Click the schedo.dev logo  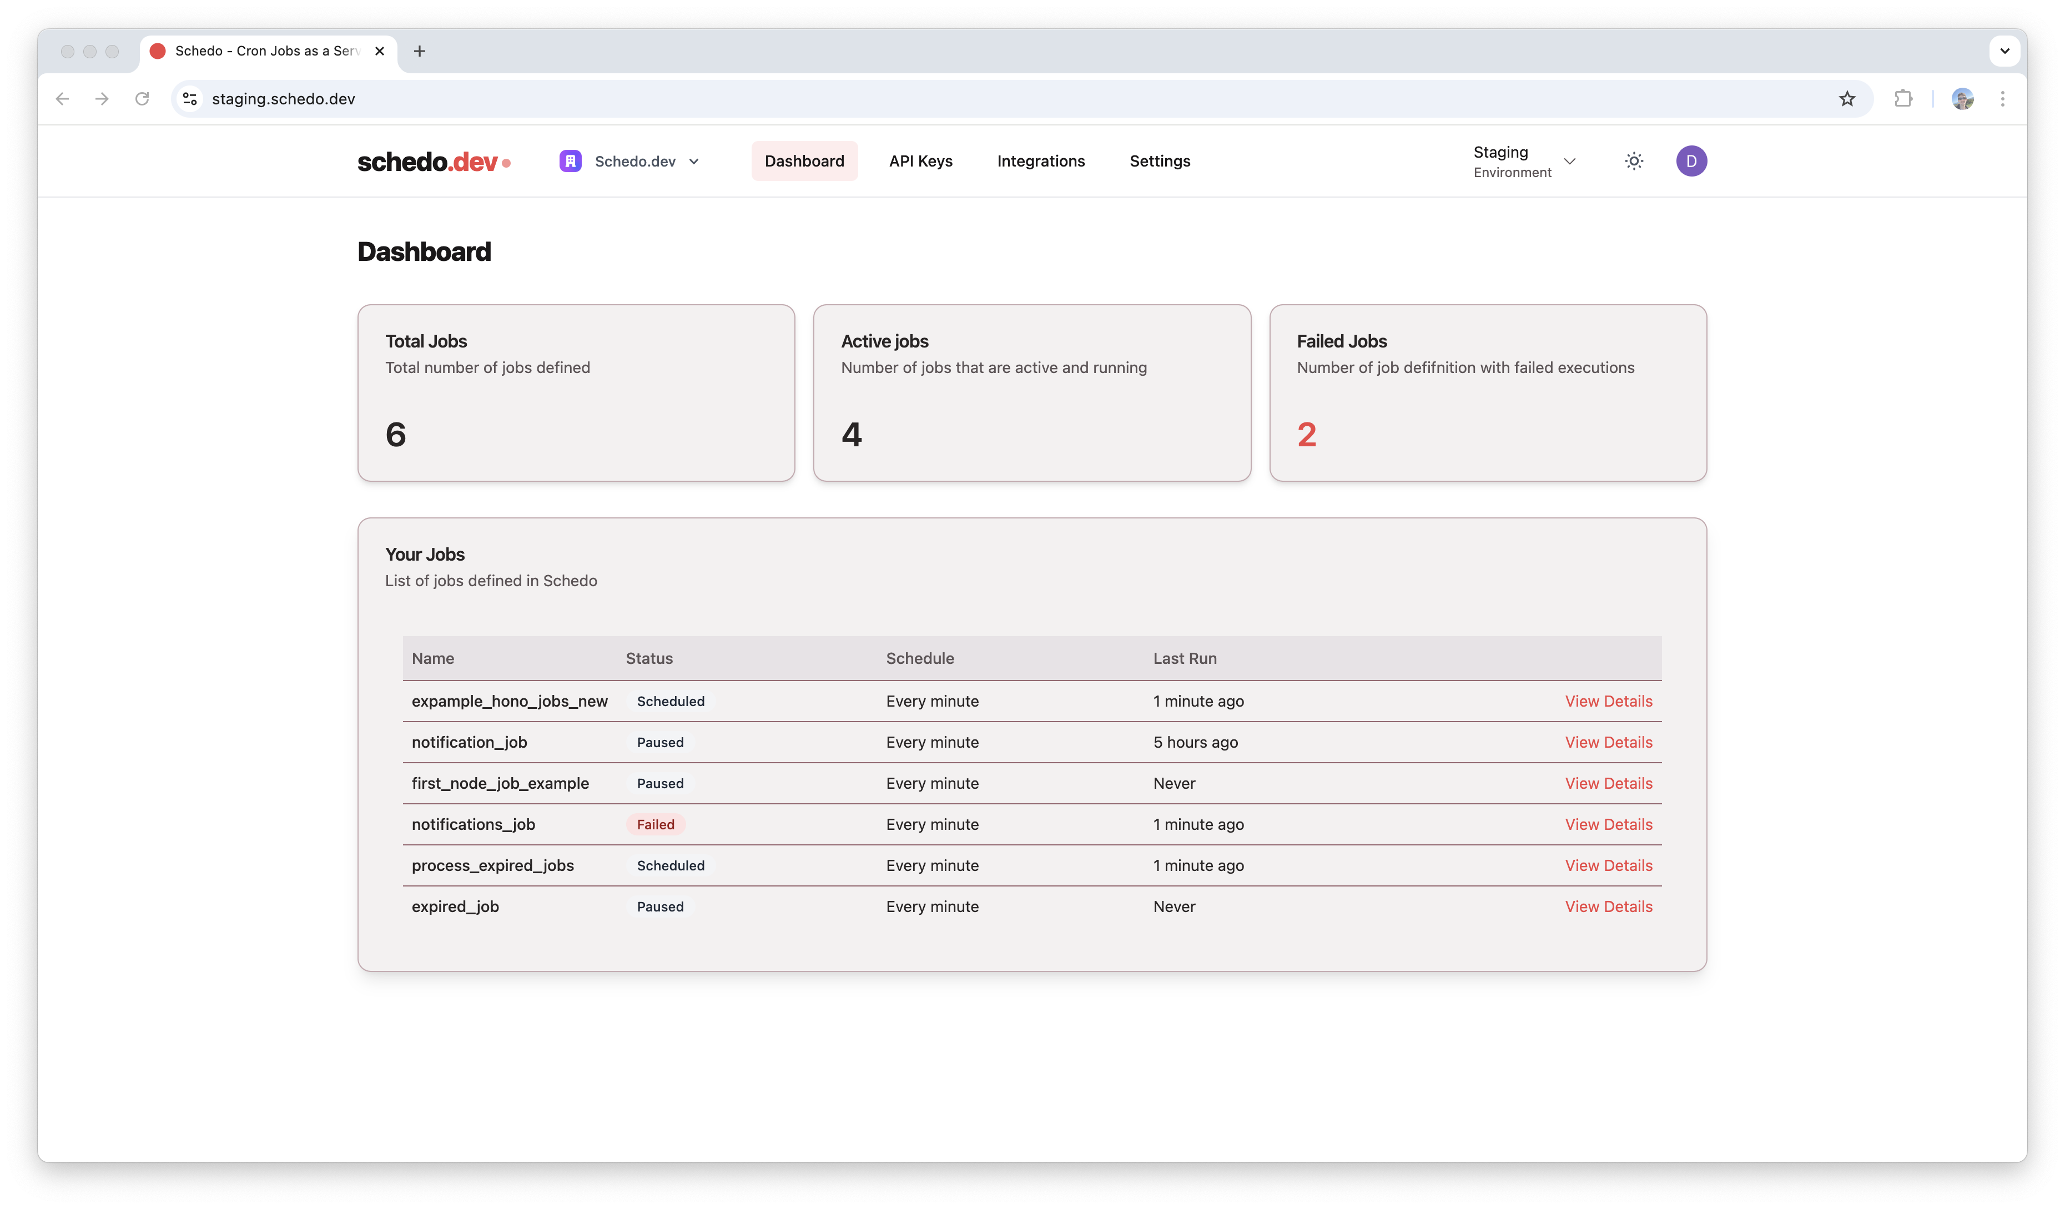pyautogui.click(x=434, y=162)
